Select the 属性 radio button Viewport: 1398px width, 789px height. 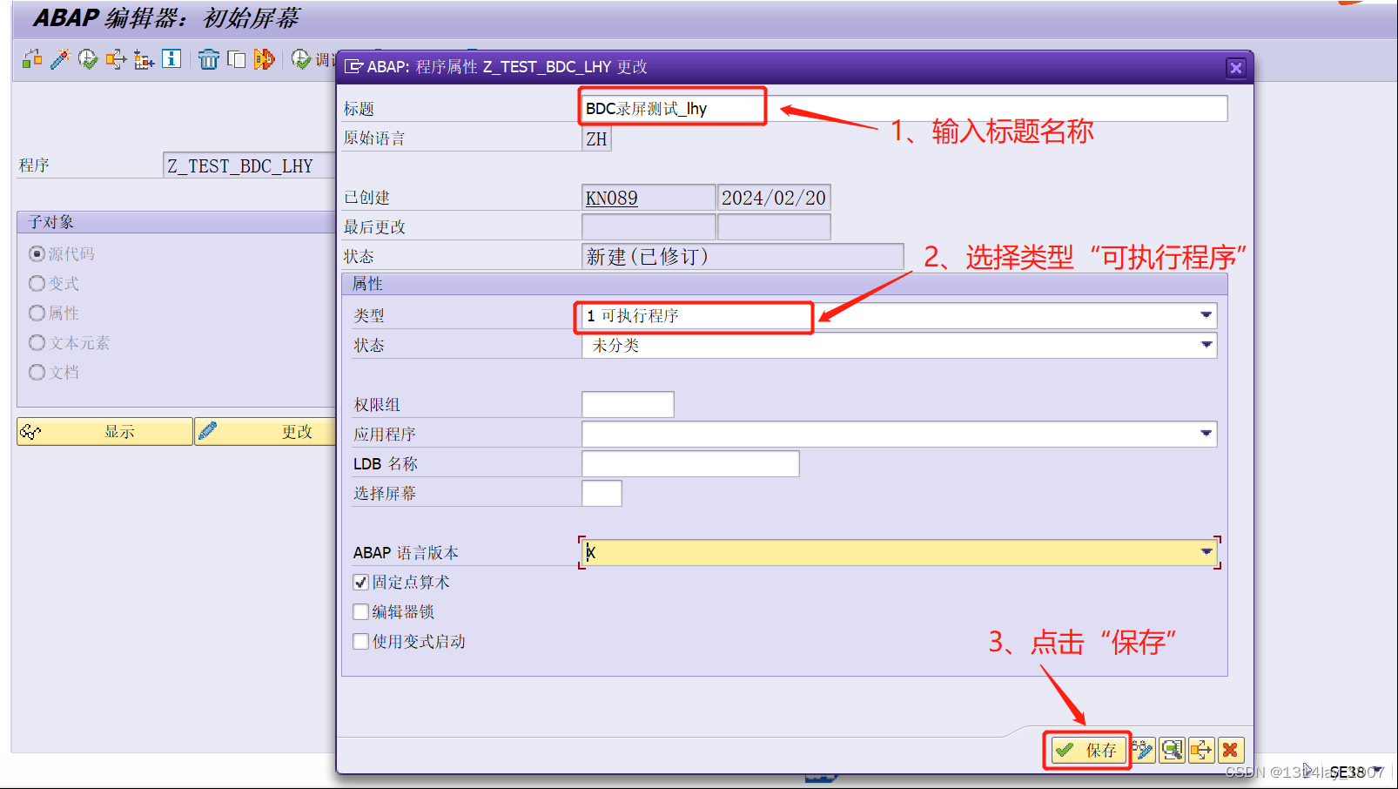point(37,313)
